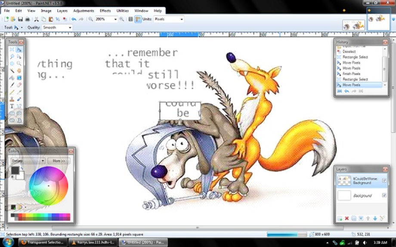Click the Save icon in toolbar
The image size is (396, 247).
click(x=20, y=19)
